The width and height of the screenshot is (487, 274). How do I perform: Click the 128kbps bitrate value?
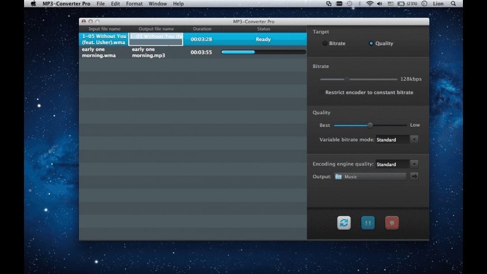411,79
